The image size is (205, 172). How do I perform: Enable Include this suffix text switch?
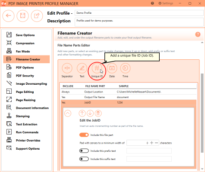click(84, 159)
